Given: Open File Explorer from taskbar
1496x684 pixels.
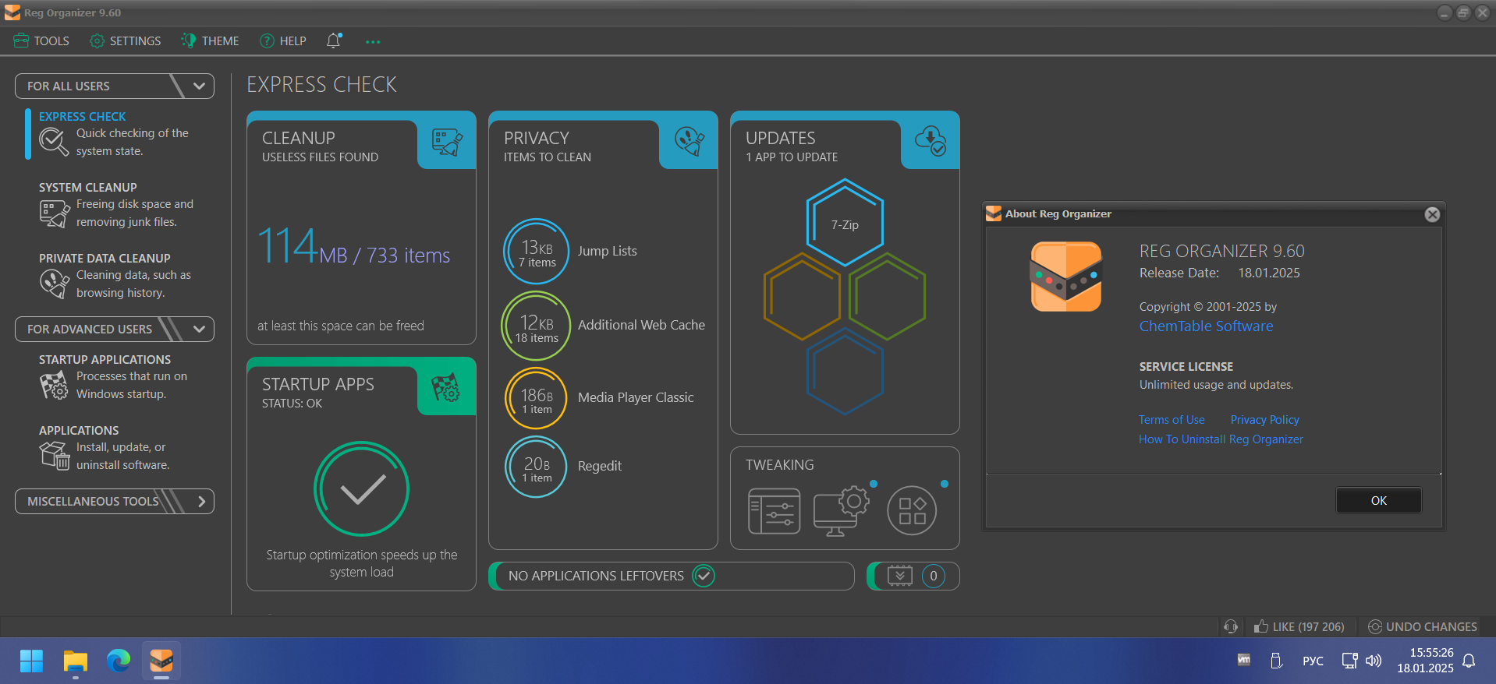Looking at the screenshot, I should (76, 661).
